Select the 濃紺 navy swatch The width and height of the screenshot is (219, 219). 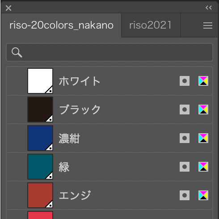point(40,138)
